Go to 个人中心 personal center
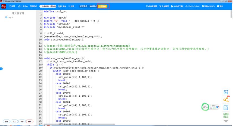Screen dimensions: 233x126 coord(23,6)
